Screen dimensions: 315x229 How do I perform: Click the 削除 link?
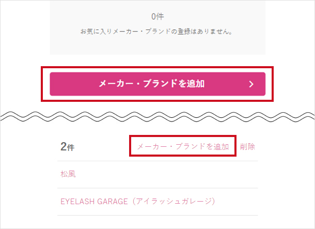(247, 147)
